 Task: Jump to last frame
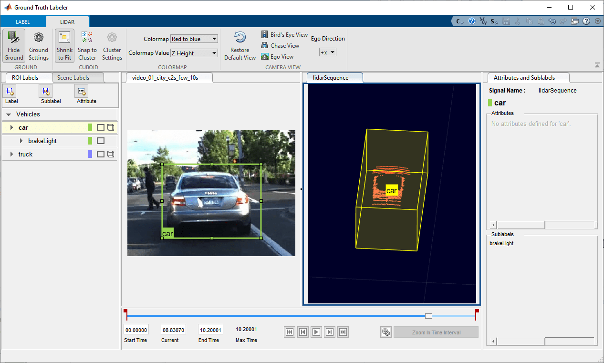(x=343, y=332)
